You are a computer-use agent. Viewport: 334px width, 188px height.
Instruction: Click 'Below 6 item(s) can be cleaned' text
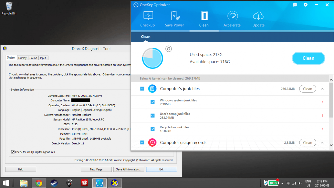click(170, 78)
